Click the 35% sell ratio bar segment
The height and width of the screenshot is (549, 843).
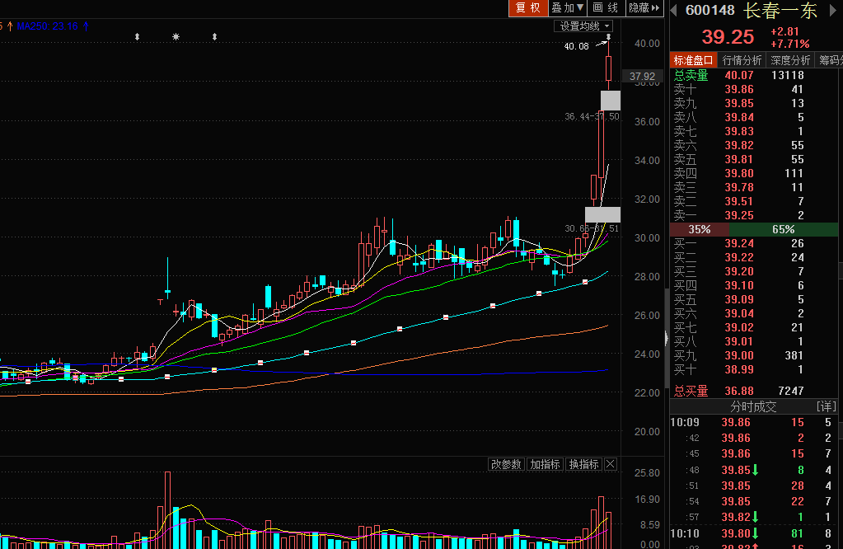click(x=699, y=229)
